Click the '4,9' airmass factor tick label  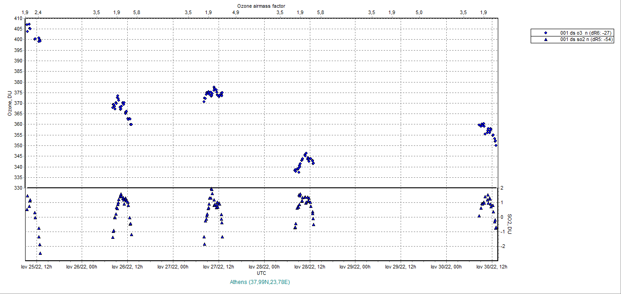tap(235, 12)
